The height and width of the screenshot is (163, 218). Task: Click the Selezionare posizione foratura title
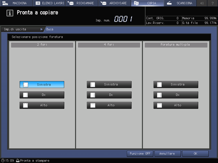(37, 37)
